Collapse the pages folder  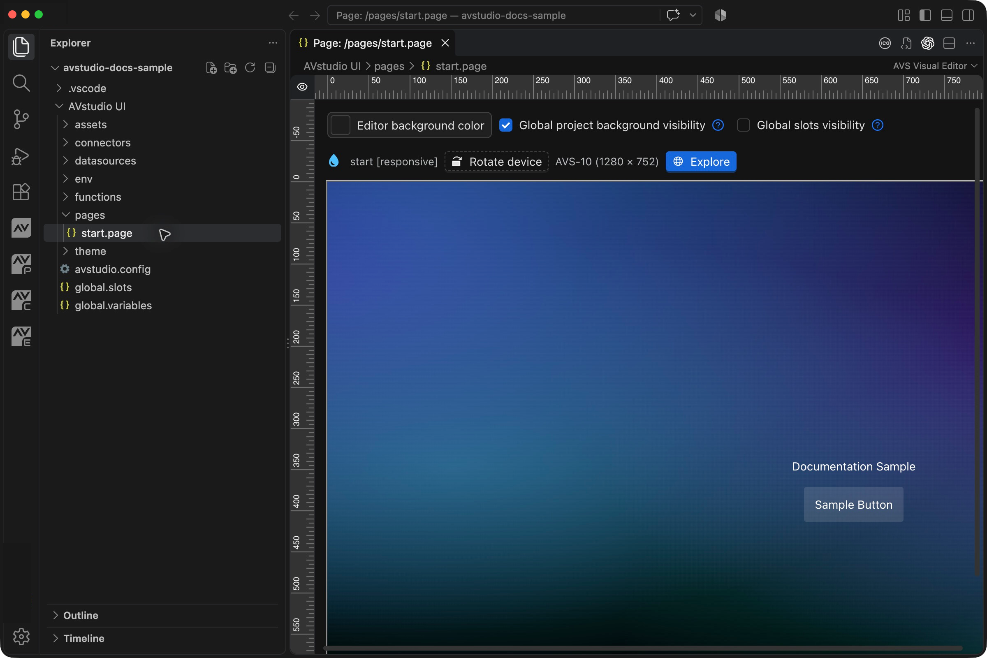162,215
